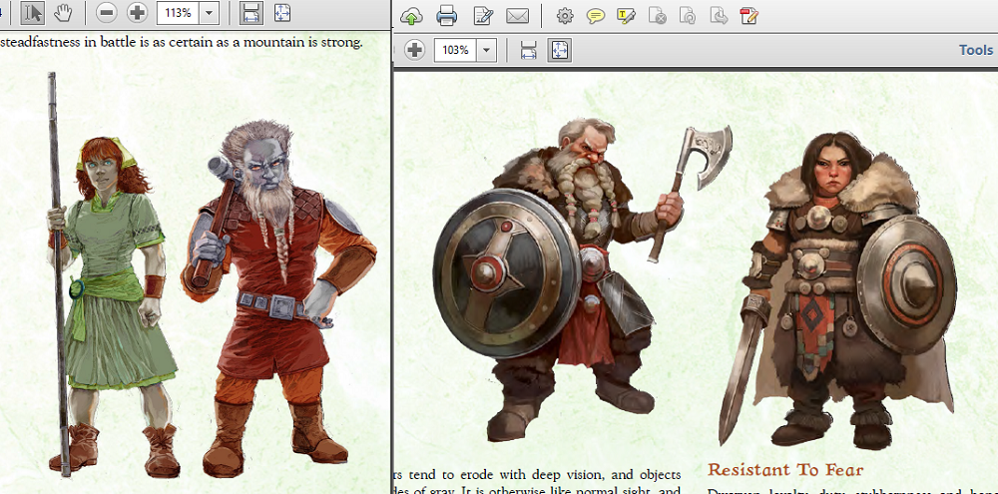Screen dimensions: 998x494
Task: Open the 103% zoom dropdown arrow
Action: pyautogui.click(x=486, y=50)
